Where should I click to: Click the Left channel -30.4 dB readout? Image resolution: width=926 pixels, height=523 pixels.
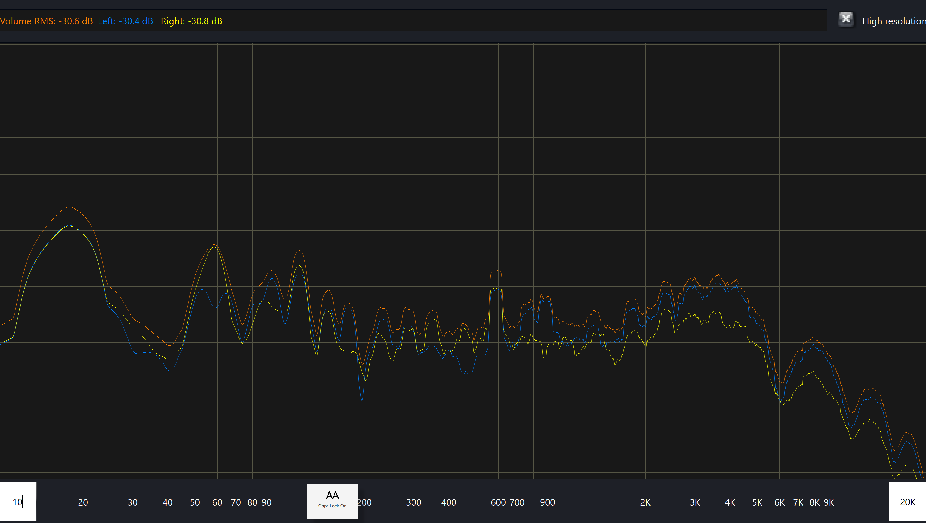[x=125, y=21]
